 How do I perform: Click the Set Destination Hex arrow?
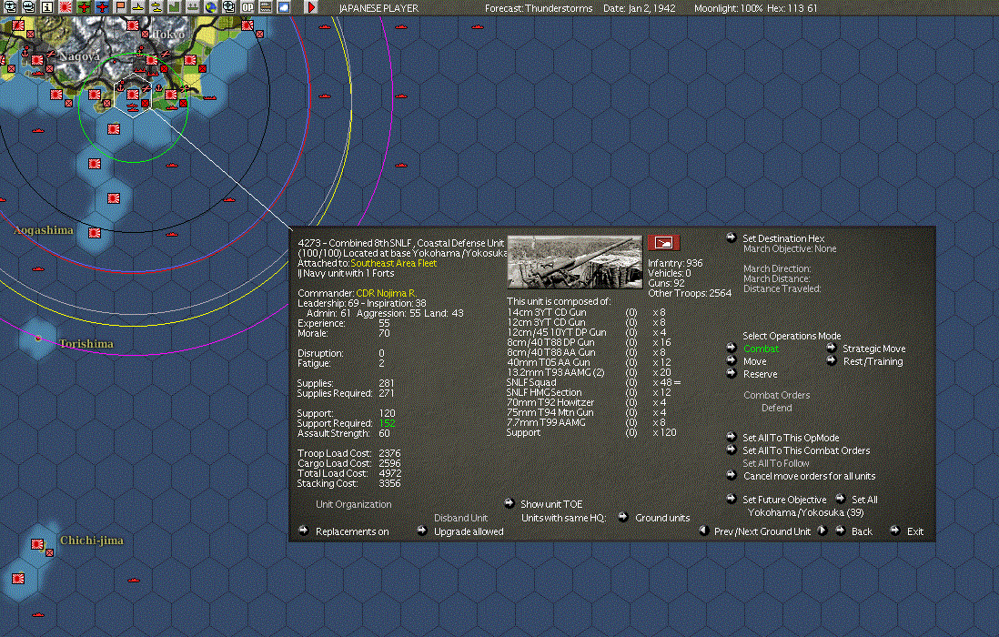[x=731, y=238]
